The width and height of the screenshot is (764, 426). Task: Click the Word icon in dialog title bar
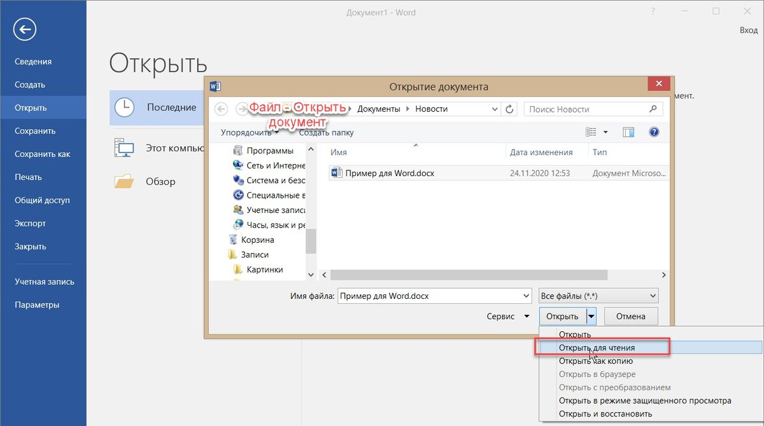click(215, 86)
